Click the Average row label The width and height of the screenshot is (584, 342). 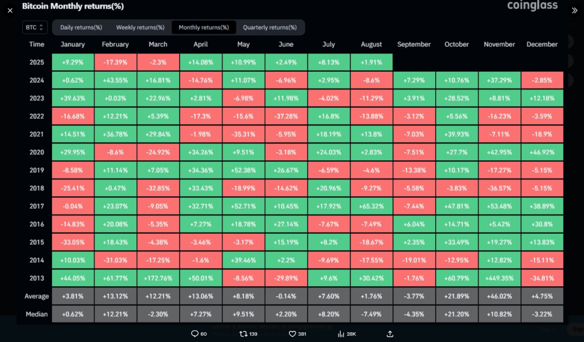(x=36, y=296)
